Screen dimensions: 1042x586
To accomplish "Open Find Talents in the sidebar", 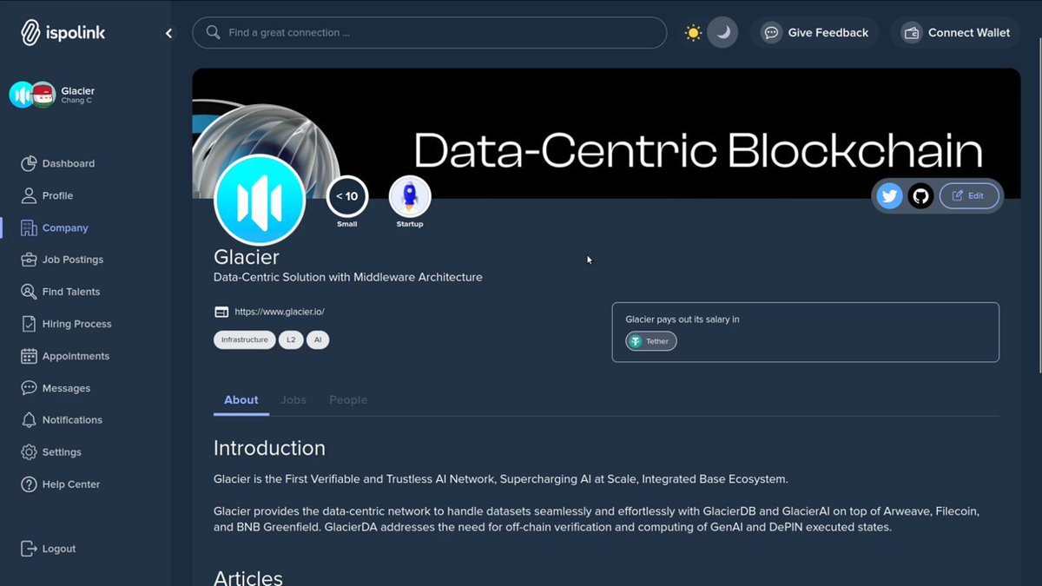I will [60, 292].
